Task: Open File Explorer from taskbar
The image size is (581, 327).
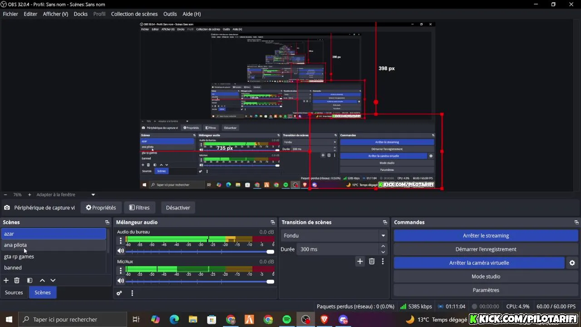Action: tap(193, 320)
